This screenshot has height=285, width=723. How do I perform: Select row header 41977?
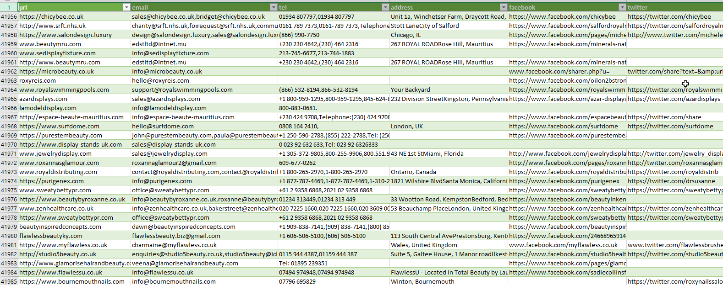pos(9,208)
